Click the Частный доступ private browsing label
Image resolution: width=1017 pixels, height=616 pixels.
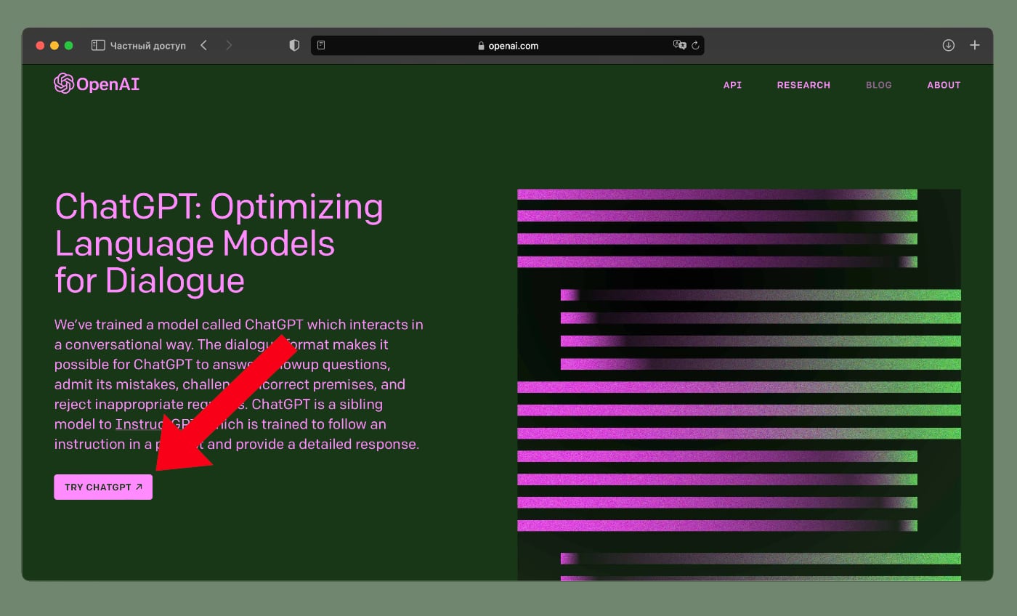pos(148,46)
